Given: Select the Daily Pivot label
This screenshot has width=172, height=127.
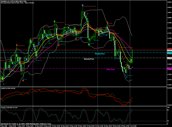Looking at the screenshot, I should (110, 70).
